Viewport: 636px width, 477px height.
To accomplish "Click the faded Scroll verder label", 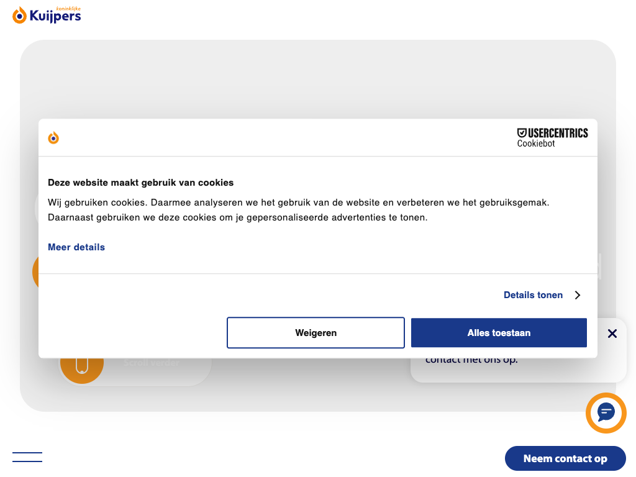I will coord(152,363).
